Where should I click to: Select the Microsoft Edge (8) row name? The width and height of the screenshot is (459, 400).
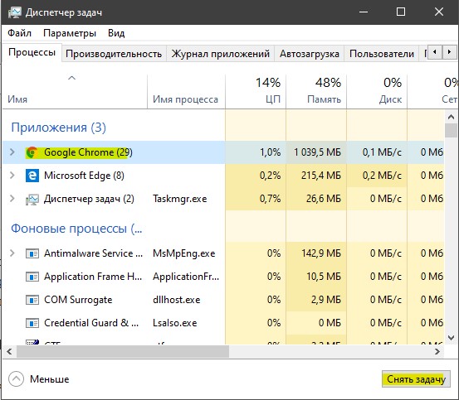click(84, 176)
